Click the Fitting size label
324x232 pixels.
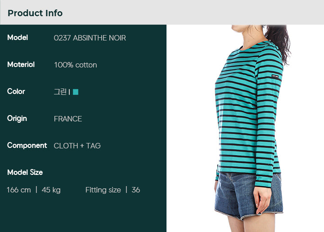pyautogui.click(x=103, y=190)
